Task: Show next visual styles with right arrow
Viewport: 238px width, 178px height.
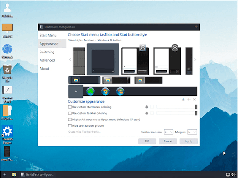Action: [x=195, y=59]
